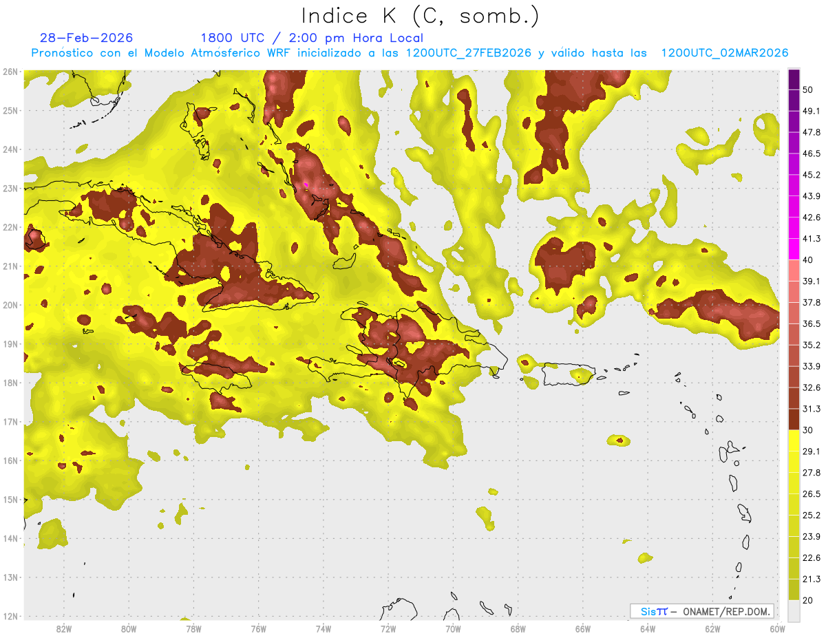This screenshot has width=826, height=638.
Task: Select the '28-Feb-2026' date label
Action: coord(87,38)
